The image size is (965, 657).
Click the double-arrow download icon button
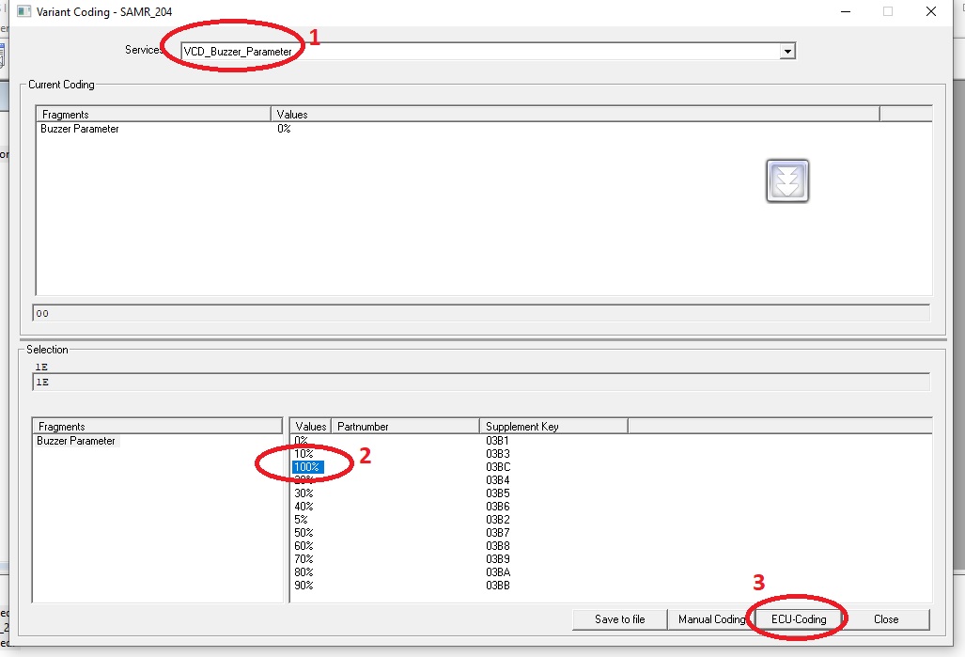(787, 180)
